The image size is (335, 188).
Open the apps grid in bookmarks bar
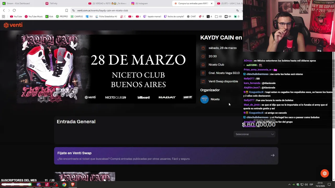click(3, 16)
